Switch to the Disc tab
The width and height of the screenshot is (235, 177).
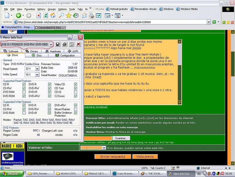pos(37,56)
